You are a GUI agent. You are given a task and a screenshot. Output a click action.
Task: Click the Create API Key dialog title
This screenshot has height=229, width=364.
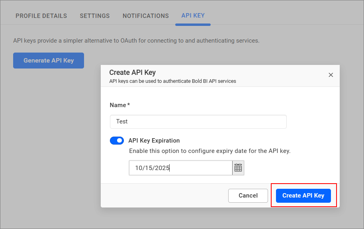(132, 72)
